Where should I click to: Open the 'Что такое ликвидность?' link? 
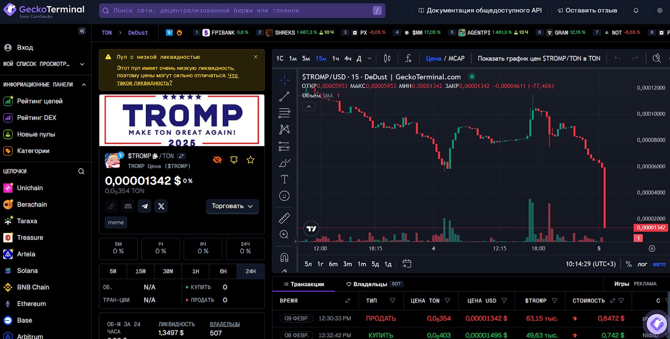pyautogui.click(x=178, y=79)
